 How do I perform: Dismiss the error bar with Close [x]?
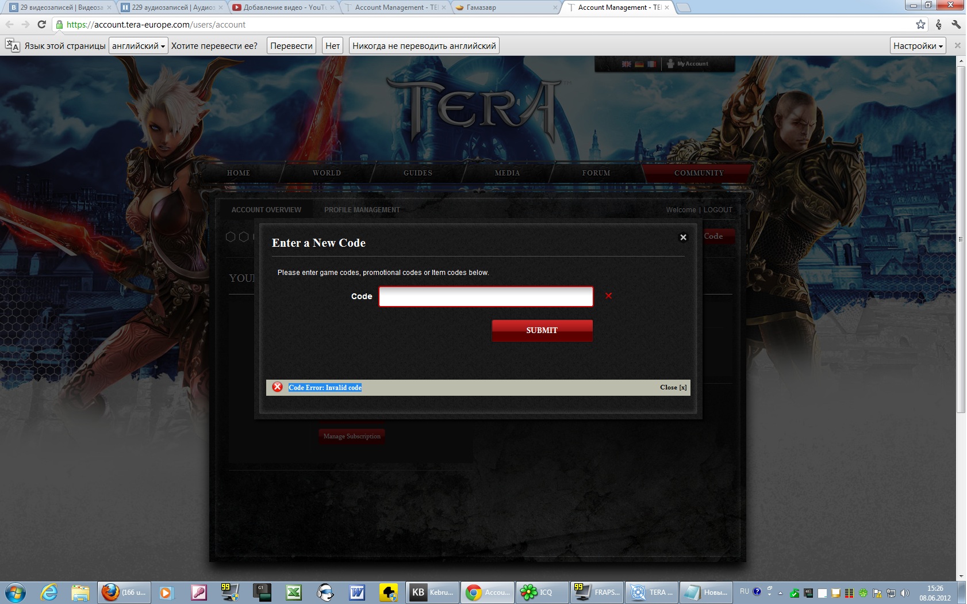tap(673, 387)
